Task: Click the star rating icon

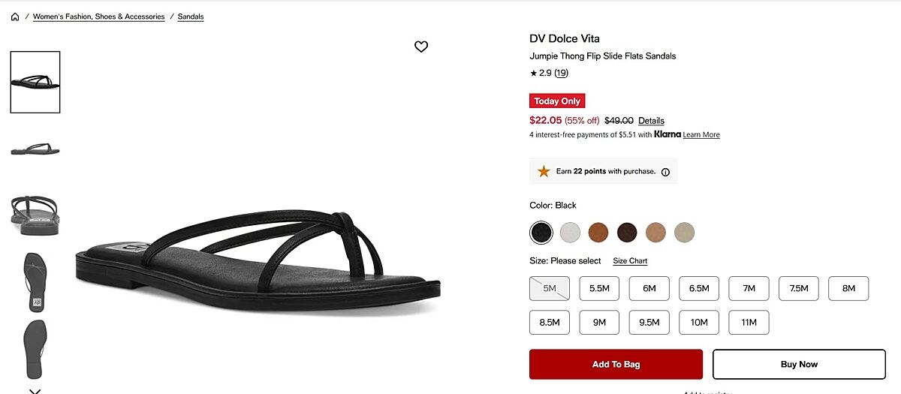Action: click(533, 74)
